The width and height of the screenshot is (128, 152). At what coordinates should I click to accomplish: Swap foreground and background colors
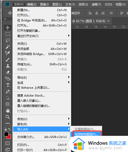pos(9,129)
